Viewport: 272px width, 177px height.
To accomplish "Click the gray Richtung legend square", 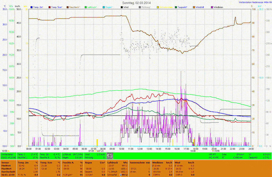I will (139, 7).
